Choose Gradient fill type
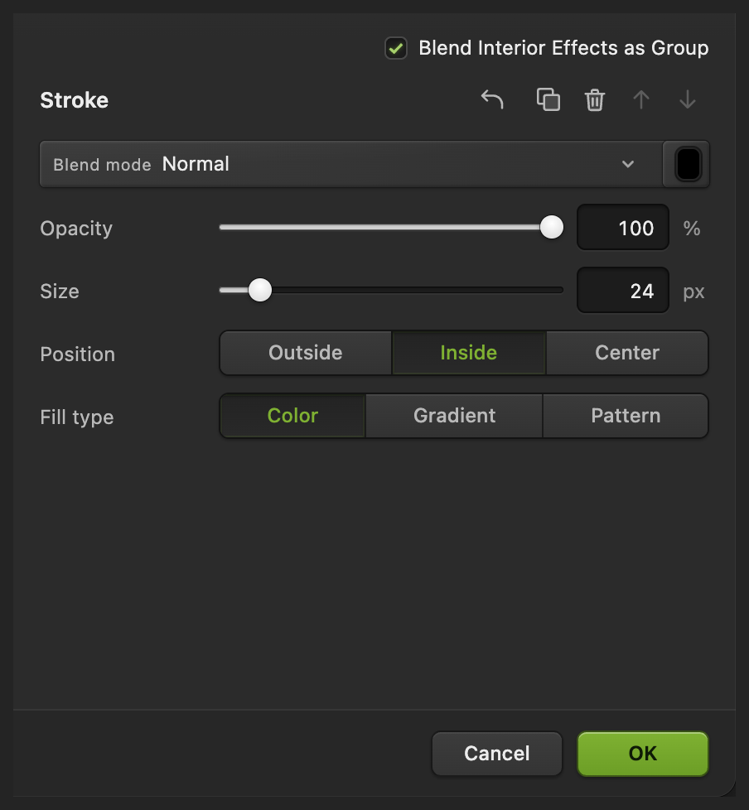The height and width of the screenshot is (810, 749). (x=454, y=416)
